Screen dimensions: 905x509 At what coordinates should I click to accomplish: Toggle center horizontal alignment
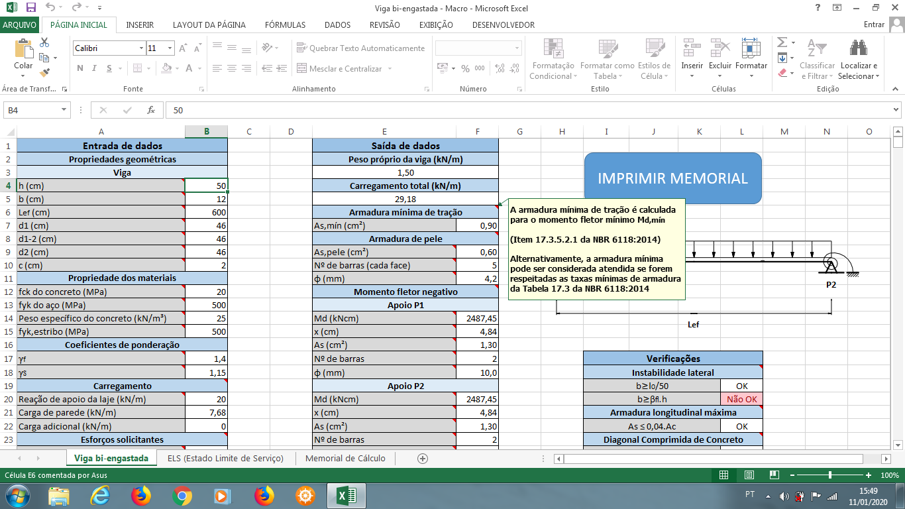tap(232, 68)
